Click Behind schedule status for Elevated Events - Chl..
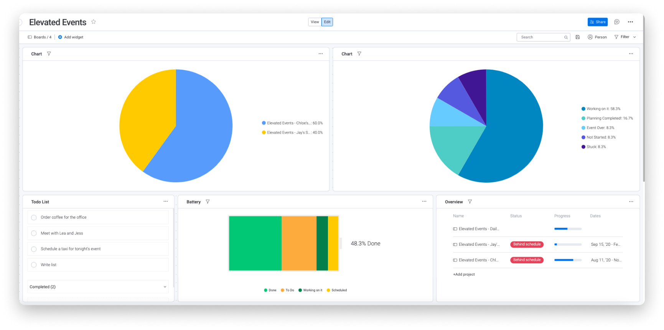Viewport: 664px width, 330px height. coord(527,260)
